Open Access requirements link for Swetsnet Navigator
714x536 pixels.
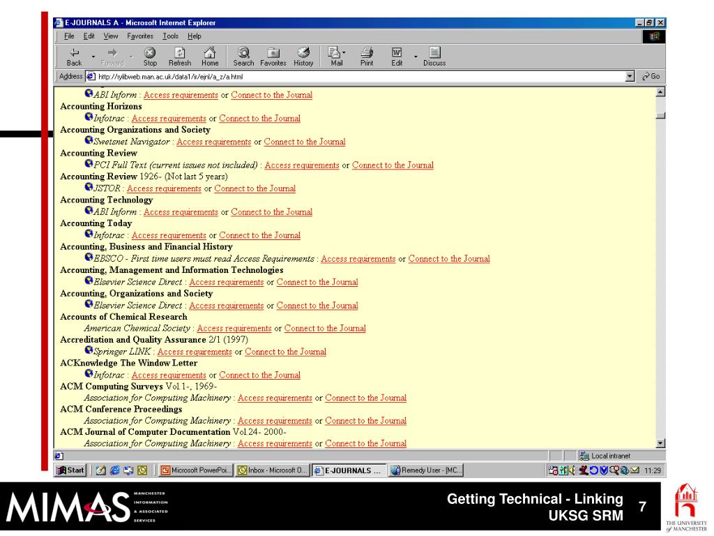pyautogui.click(x=213, y=142)
